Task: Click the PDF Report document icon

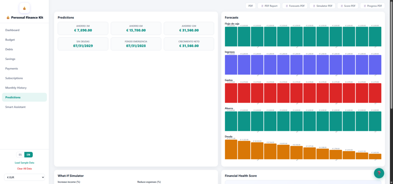Action: point(262,6)
